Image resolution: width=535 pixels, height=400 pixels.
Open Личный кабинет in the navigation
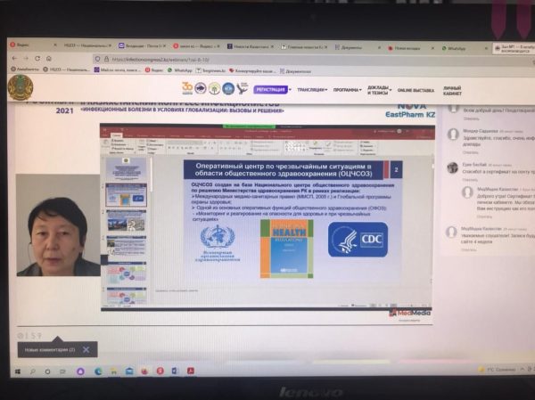pyautogui.click(x=453, y=90)
